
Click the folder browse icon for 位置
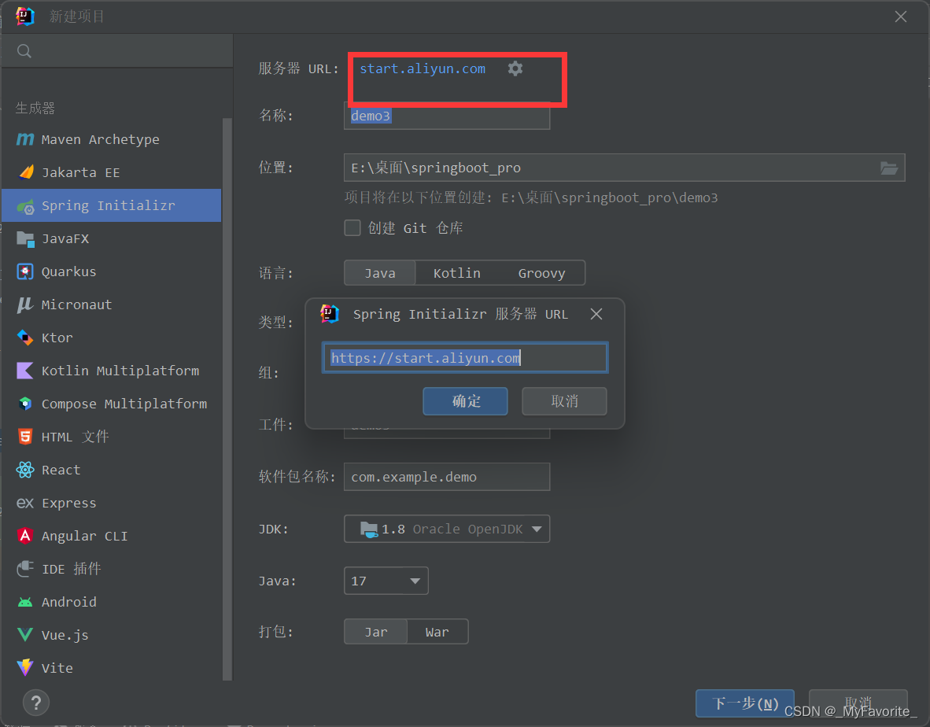point(889,168)
